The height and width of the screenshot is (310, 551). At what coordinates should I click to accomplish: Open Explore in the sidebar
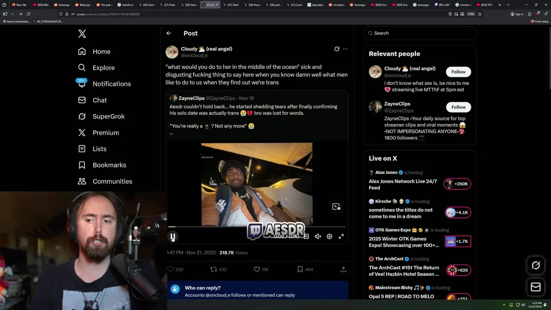96,68
